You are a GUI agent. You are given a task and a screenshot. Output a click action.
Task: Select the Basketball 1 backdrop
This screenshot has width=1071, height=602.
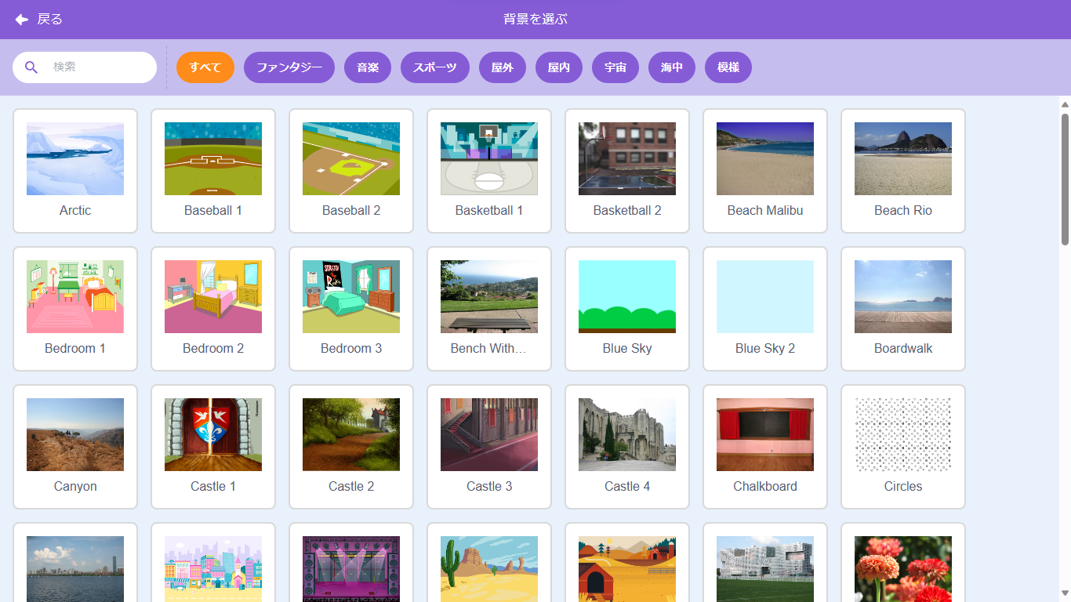[x=489, y=171]
